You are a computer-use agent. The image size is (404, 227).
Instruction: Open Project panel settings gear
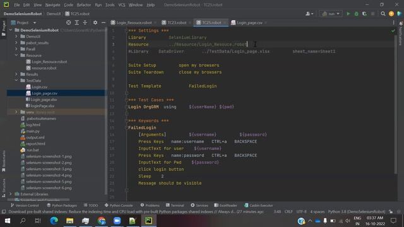[95, 23]
